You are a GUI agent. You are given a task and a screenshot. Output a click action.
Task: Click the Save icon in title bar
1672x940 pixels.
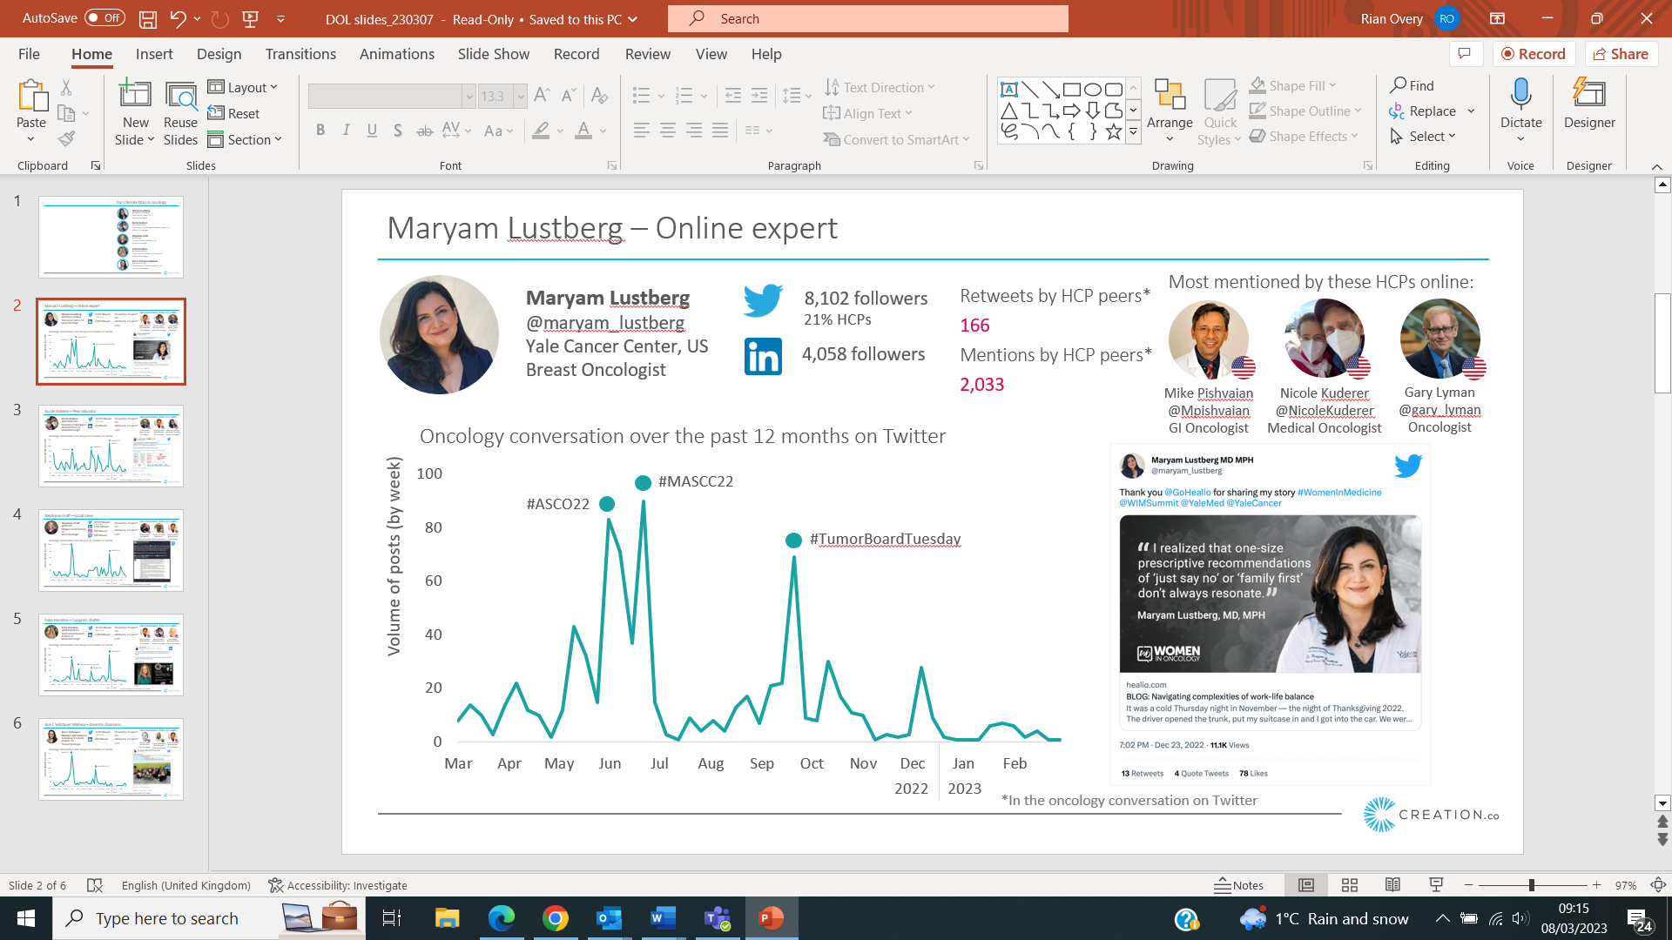coord(148,18)
